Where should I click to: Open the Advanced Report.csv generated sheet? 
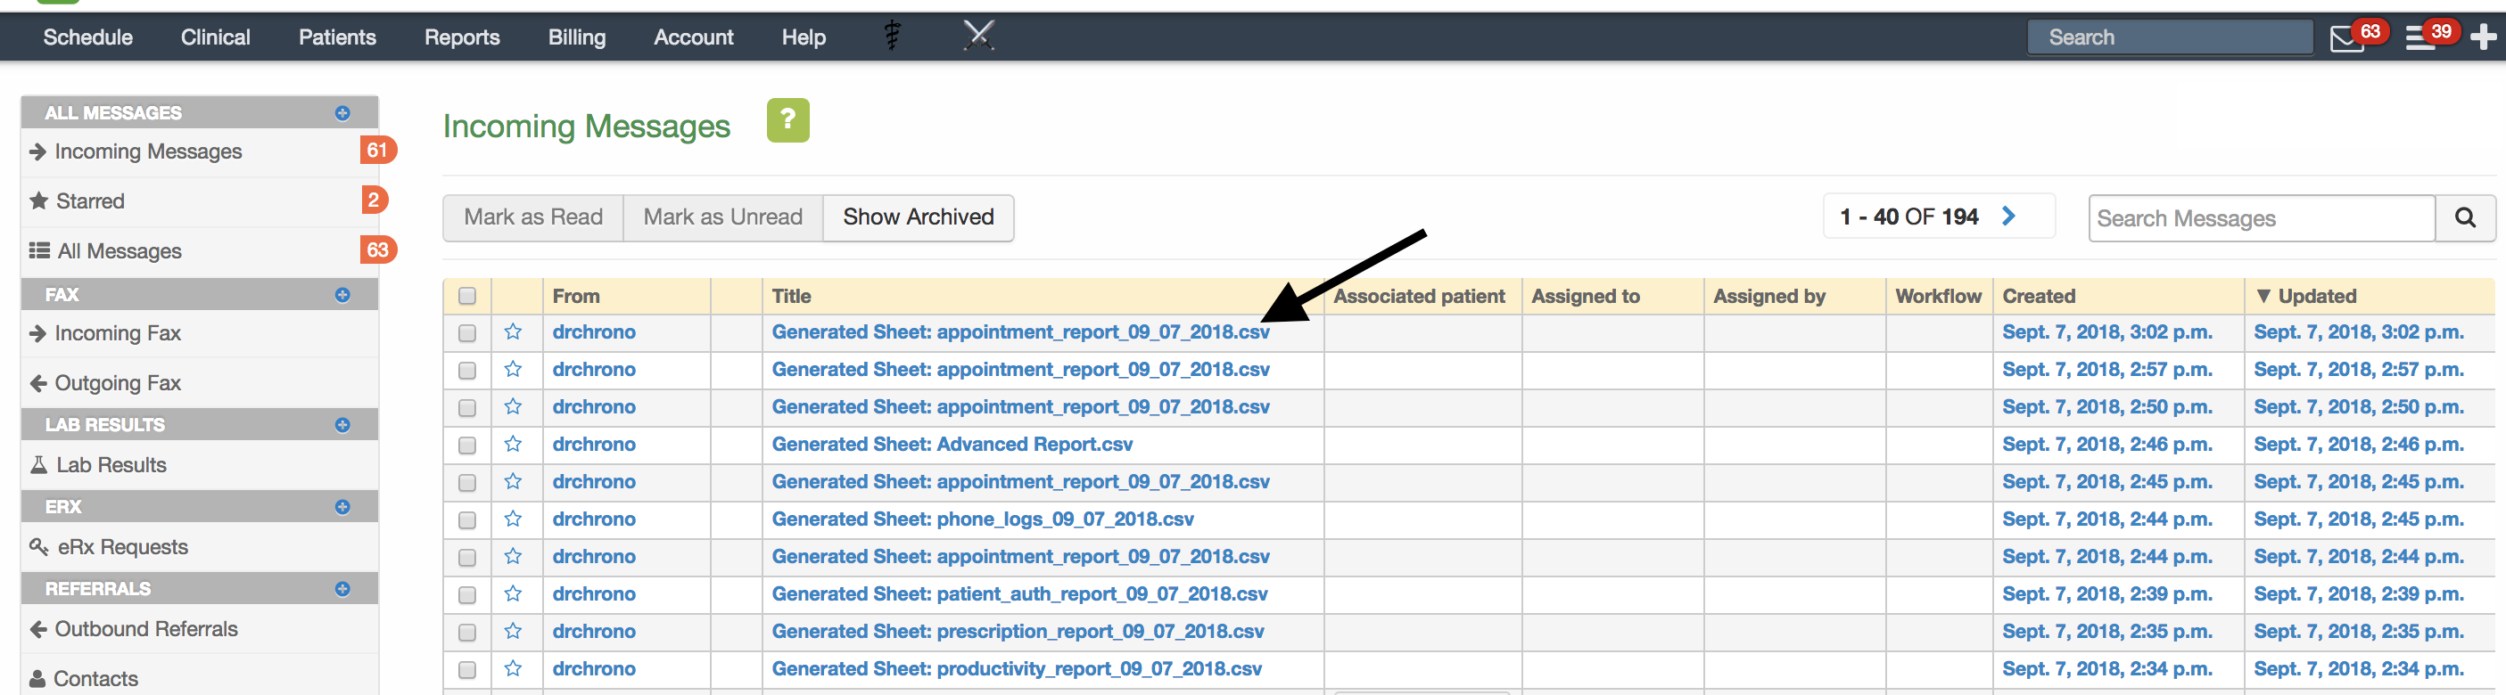952,445
